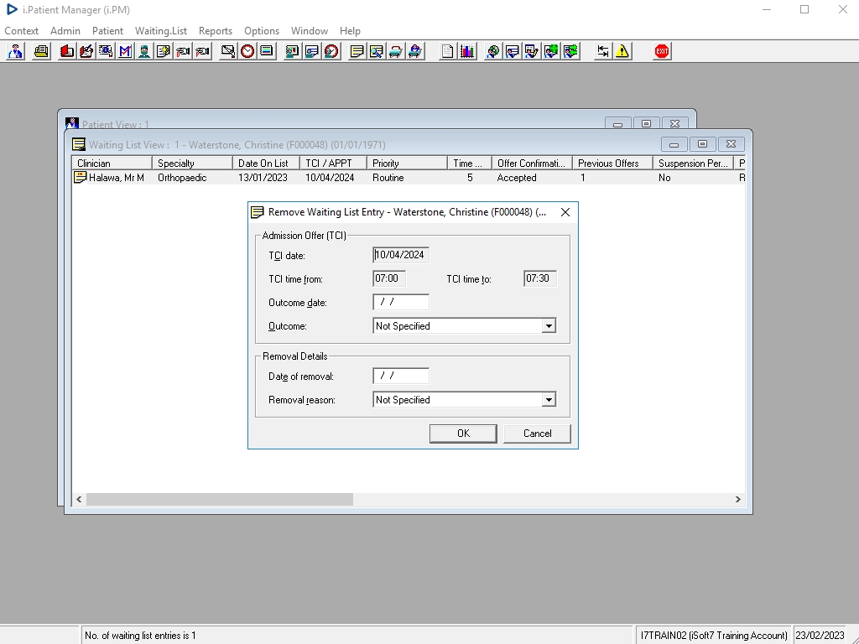Click the yellow warning triangle icon
This screenshot has width=859, height=644.
[x=622, y=51]
